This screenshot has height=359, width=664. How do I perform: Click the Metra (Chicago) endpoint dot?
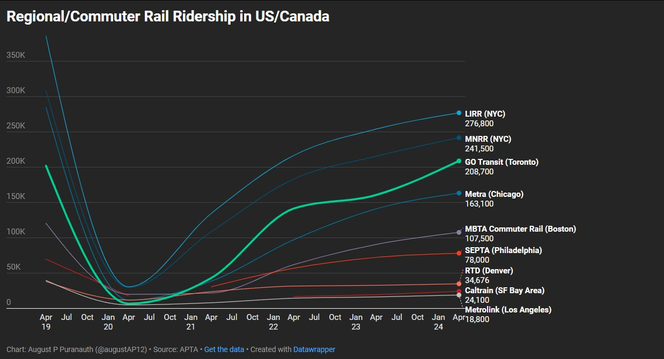tap(459, 193)
